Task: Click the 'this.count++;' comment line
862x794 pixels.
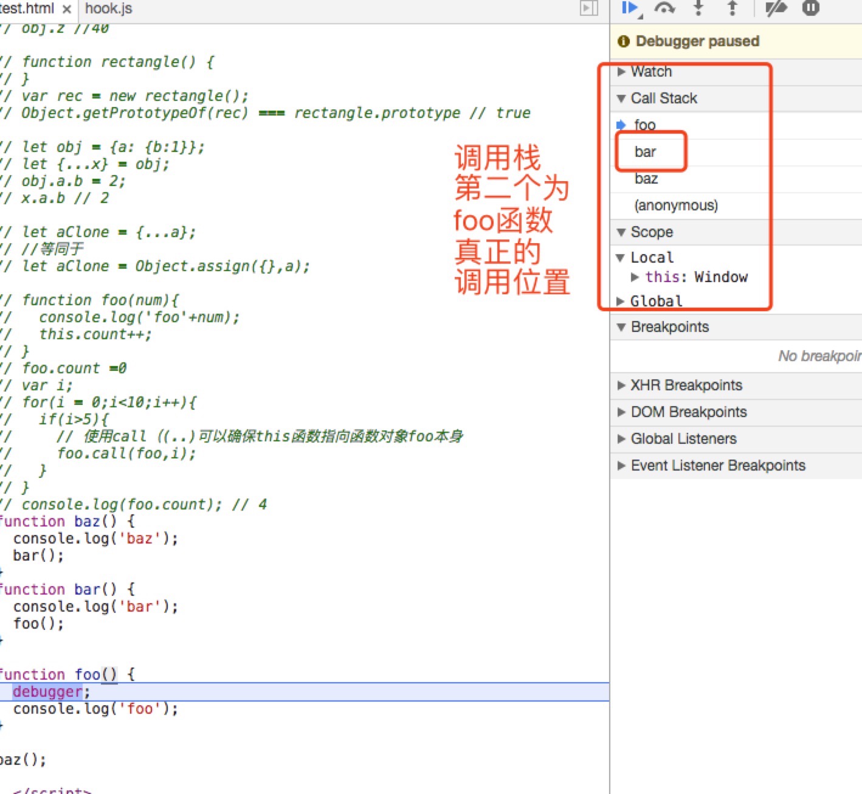Action: [95, 334]
